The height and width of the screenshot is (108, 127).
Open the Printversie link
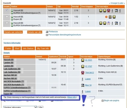(x=53, y=31)
